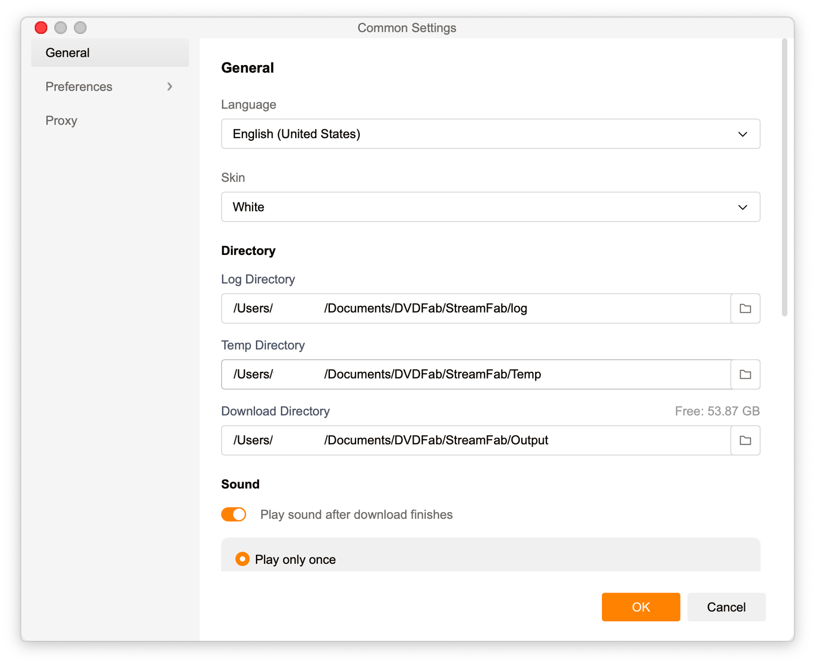815x665 pixels.
Task: Click the Temp Directory folder browse icon
Action: pos(745,375)
